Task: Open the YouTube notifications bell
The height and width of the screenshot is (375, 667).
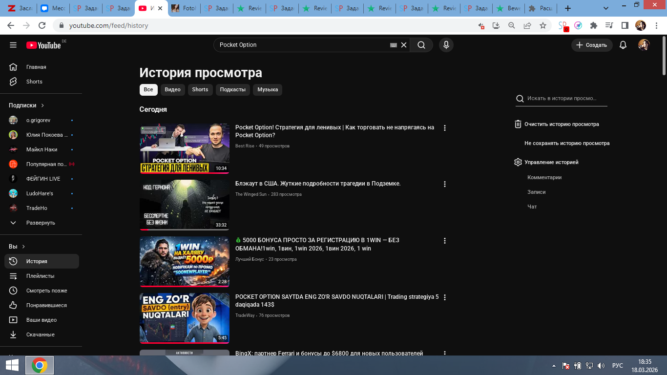Action: [x=623, y=45]
